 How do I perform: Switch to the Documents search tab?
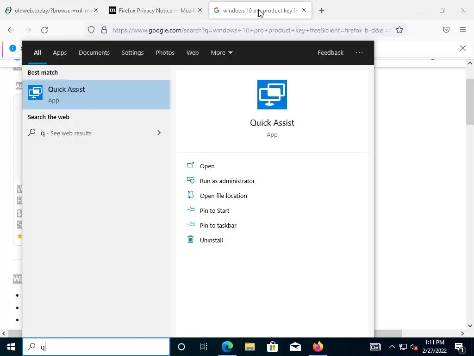[94, 52]
